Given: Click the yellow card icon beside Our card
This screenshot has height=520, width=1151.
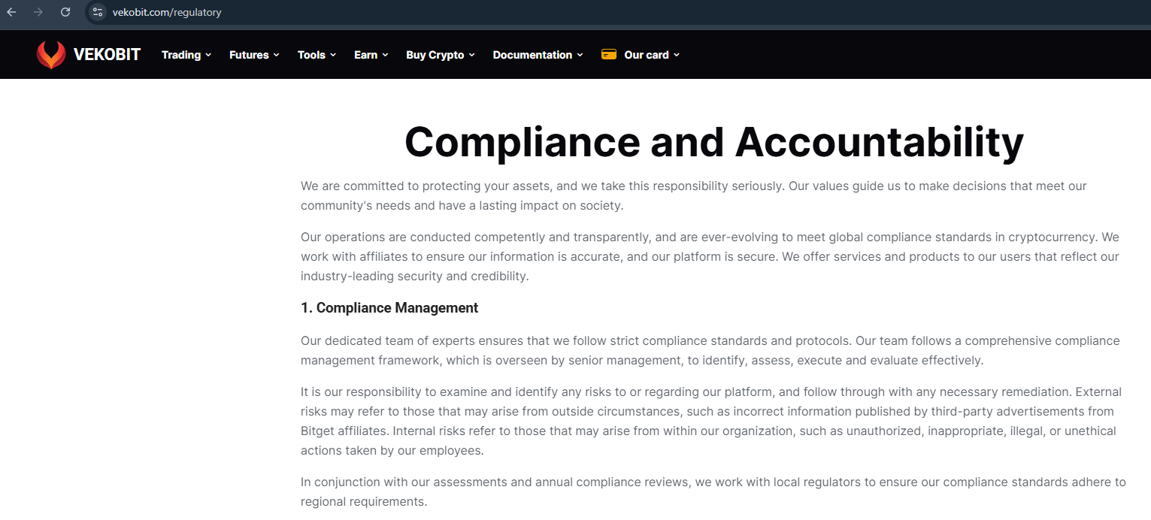Looking at the screenshot, I should click(609, 55).
